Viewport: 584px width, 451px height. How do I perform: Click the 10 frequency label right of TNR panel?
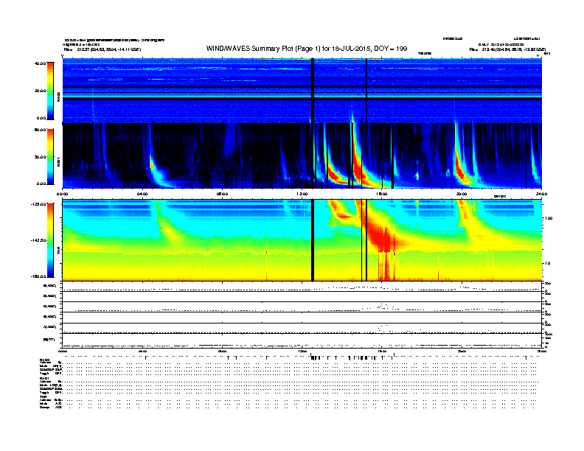[549, 263]
